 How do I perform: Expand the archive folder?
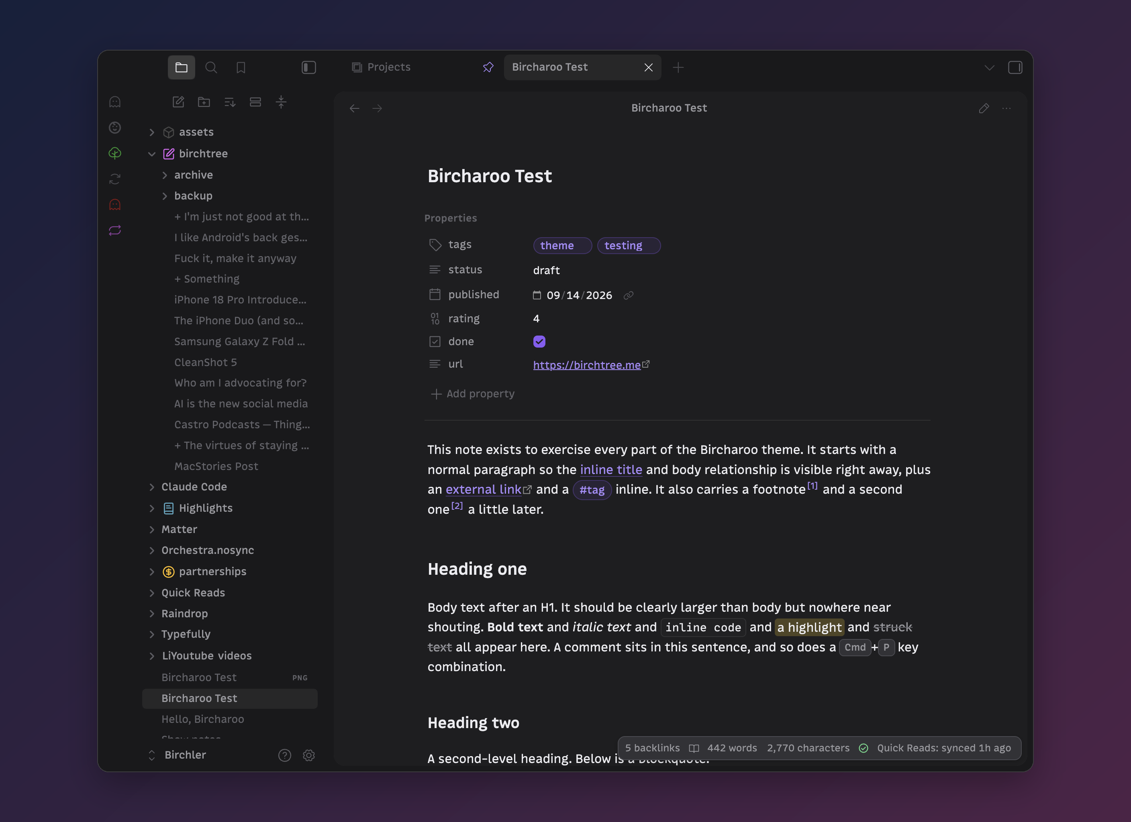coord(165,175)
